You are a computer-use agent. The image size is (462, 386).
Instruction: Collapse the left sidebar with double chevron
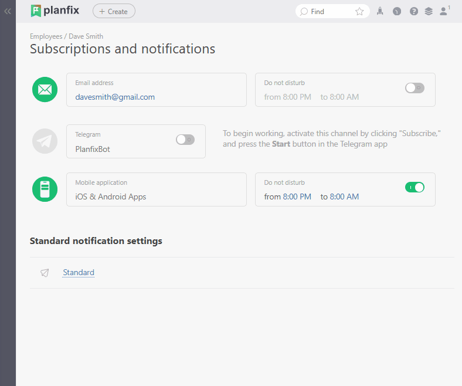pos(8,11)
